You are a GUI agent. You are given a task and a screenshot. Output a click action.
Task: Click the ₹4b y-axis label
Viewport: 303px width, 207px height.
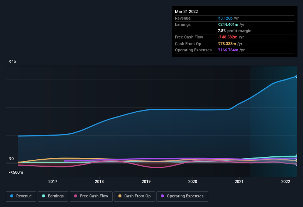tap(13, 61)
